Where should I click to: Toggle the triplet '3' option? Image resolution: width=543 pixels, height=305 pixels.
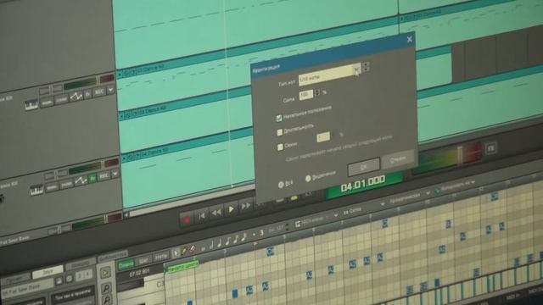point(261,233)
